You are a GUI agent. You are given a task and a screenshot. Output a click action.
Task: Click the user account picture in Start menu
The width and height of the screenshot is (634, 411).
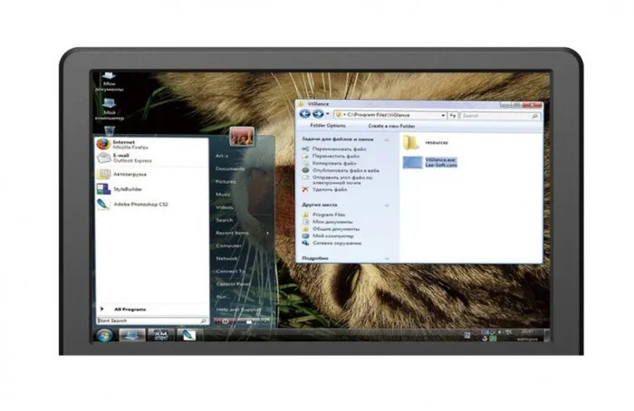[x=242, y=137]
